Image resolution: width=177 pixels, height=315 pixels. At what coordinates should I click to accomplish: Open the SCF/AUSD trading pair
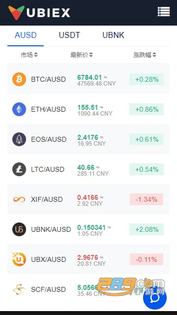[x=88, y=289]
